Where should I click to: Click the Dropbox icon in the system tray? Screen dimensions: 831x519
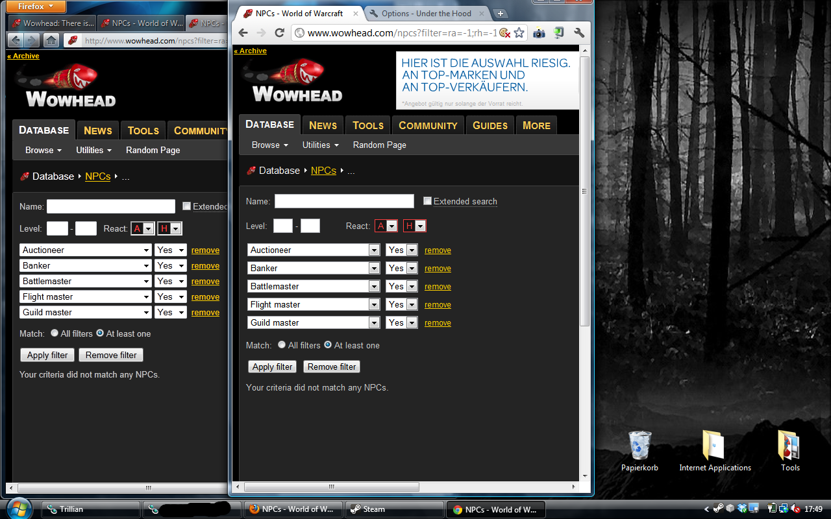tap(741, 509)
